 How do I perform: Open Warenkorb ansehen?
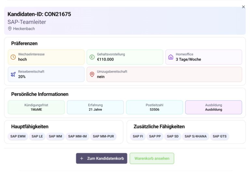[x=152, y=158]
